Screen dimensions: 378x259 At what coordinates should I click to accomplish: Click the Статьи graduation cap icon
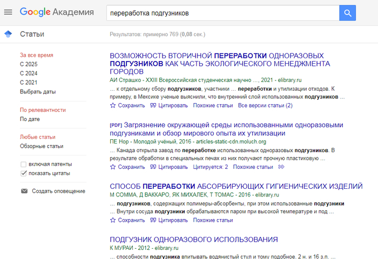8,35
